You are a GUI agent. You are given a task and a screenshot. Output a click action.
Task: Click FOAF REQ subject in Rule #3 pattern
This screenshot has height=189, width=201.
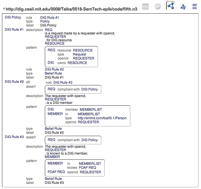point(56,172)
